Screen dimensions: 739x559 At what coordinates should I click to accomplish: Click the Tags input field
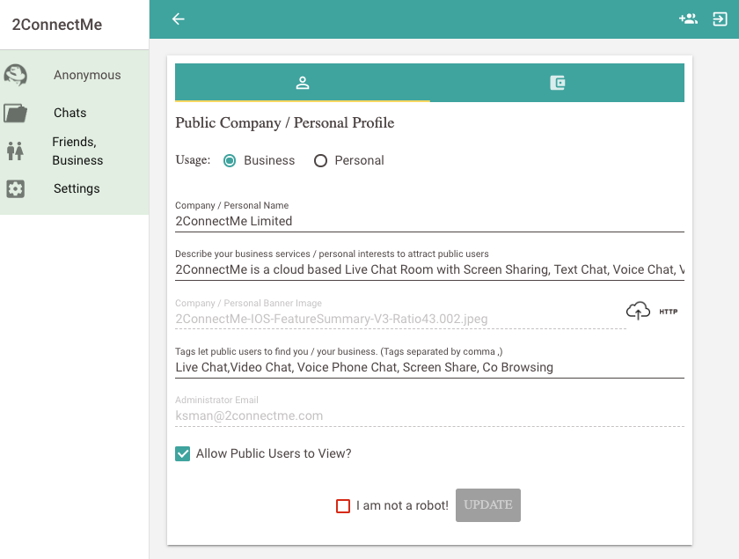430,367
